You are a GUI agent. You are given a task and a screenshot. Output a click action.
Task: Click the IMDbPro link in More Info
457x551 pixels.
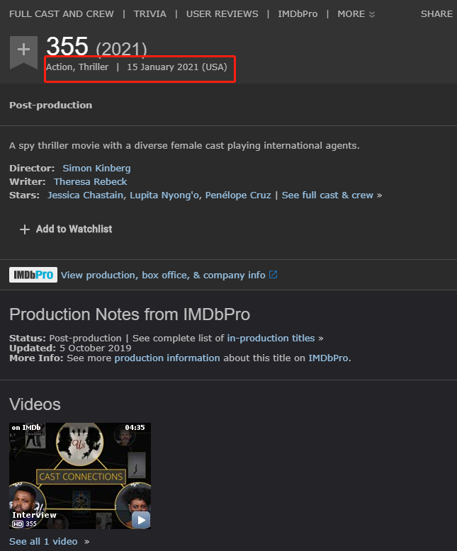tap(328, 358)
